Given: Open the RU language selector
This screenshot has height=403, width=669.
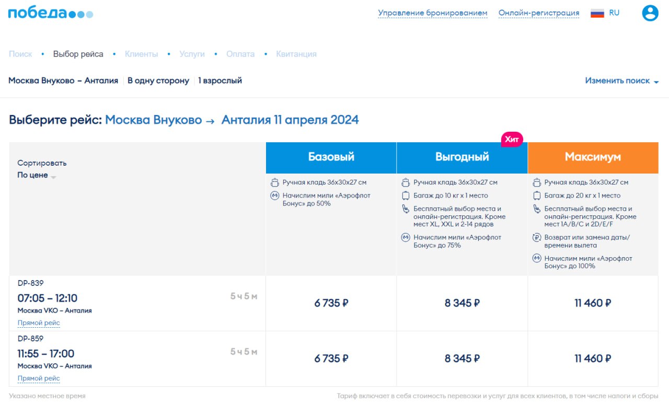Looking at the screenshot, I should 614,13.
